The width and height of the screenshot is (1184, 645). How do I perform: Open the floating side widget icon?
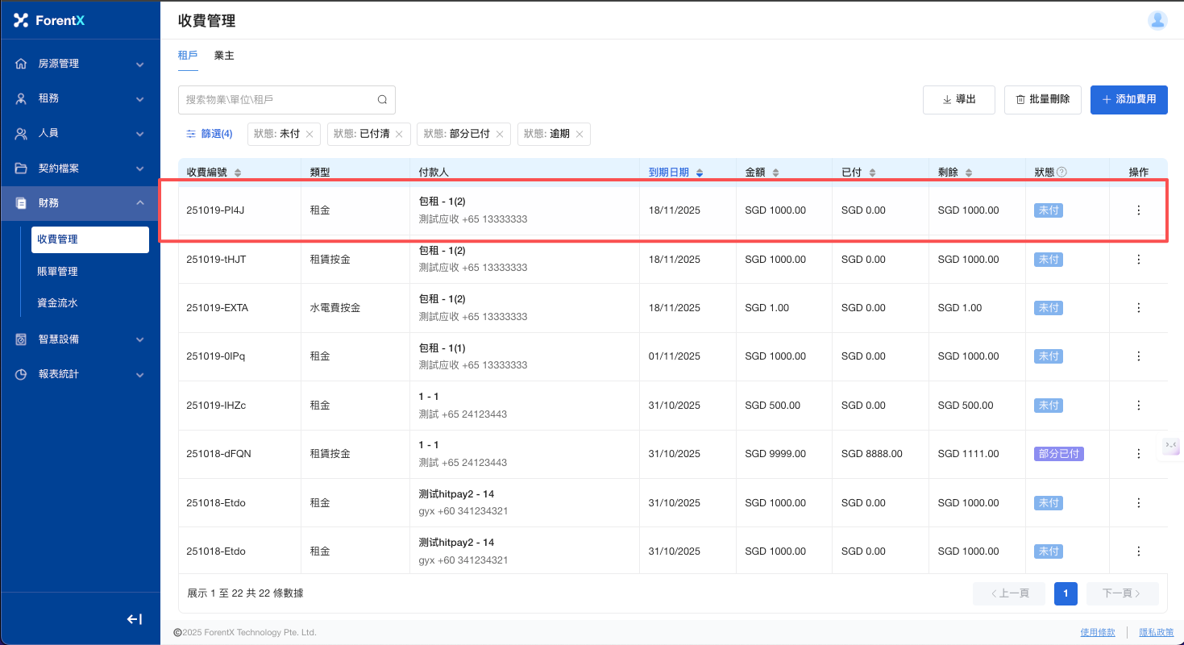(1171, 445)
